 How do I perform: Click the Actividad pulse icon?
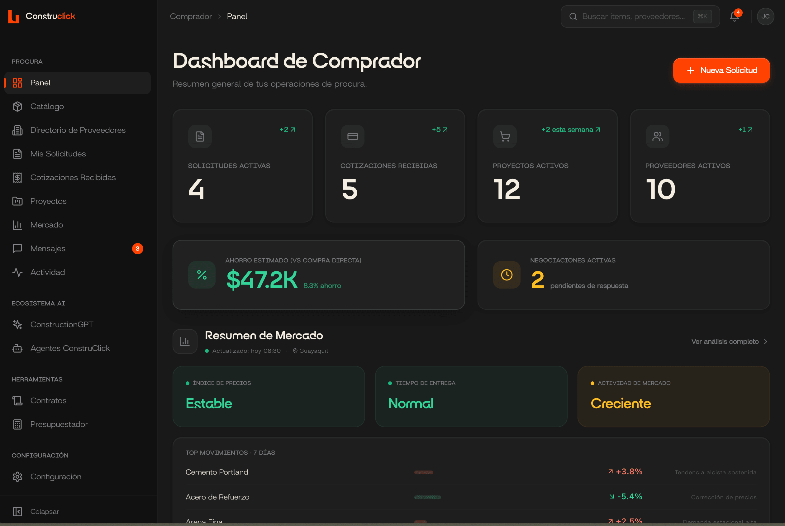pyautogui.click(x=17, y=272)
